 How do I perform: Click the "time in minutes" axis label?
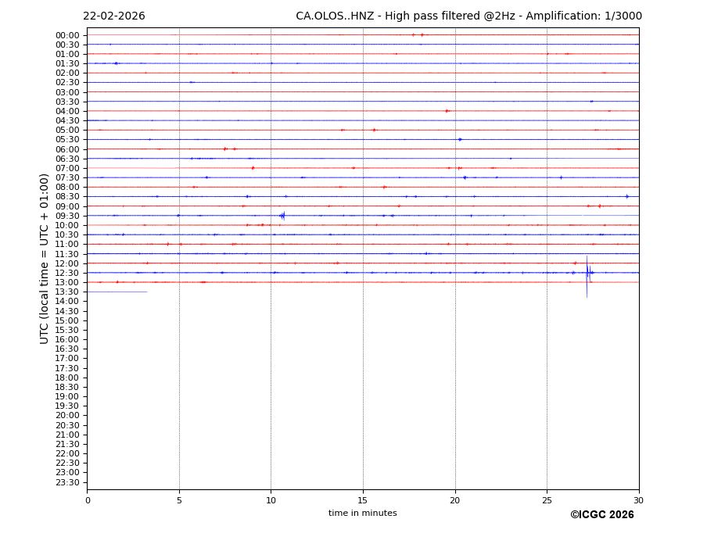(x=362, y=514)
